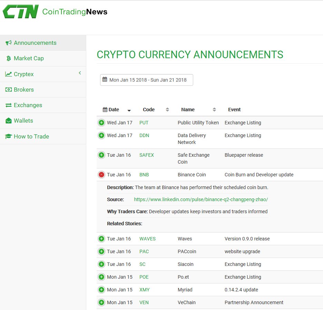Collapse the BNB row with red minus
The image size is (323, 310).
tap(101, 175)
